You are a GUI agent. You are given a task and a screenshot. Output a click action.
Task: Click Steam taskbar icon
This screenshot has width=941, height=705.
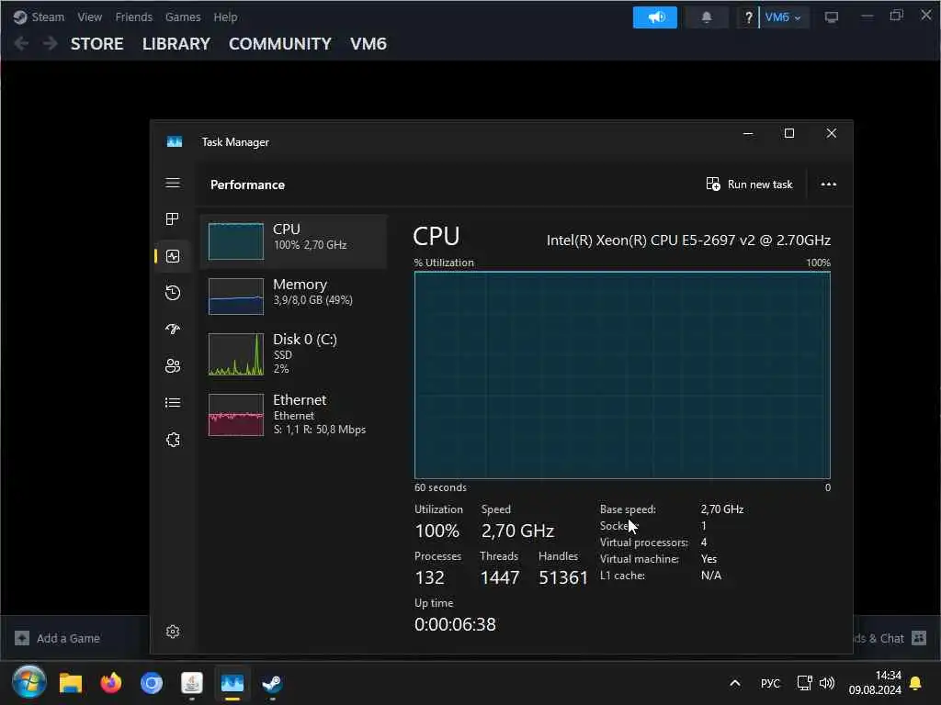point(272,683)
